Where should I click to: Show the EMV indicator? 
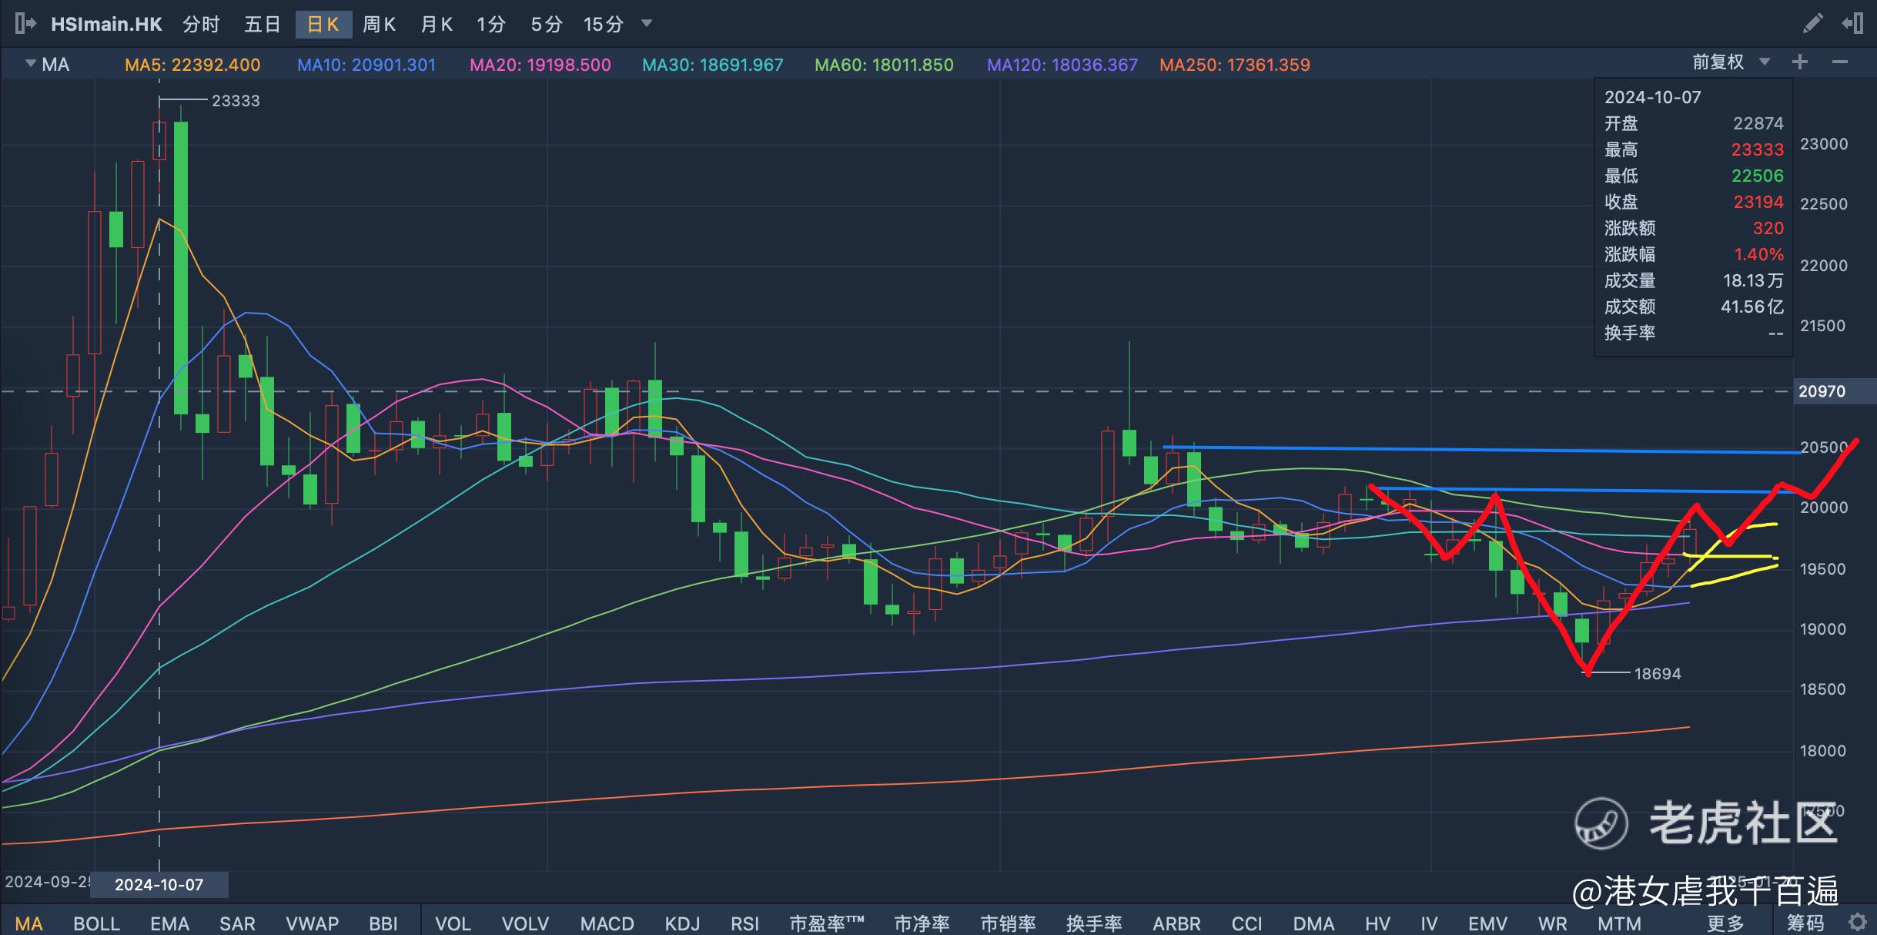[1487, 923]
